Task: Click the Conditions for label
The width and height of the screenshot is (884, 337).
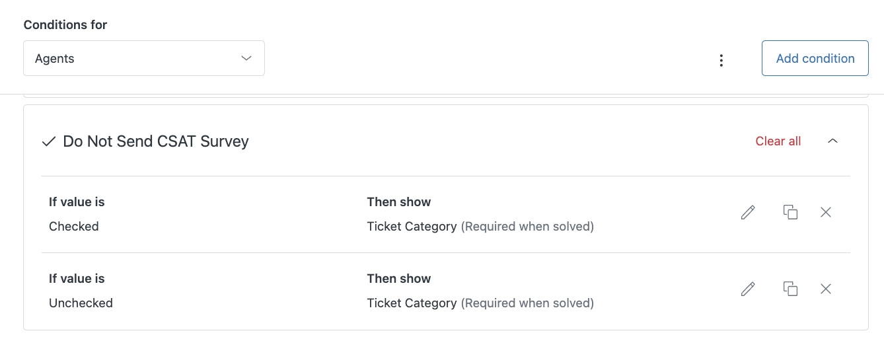Action: 65,25
